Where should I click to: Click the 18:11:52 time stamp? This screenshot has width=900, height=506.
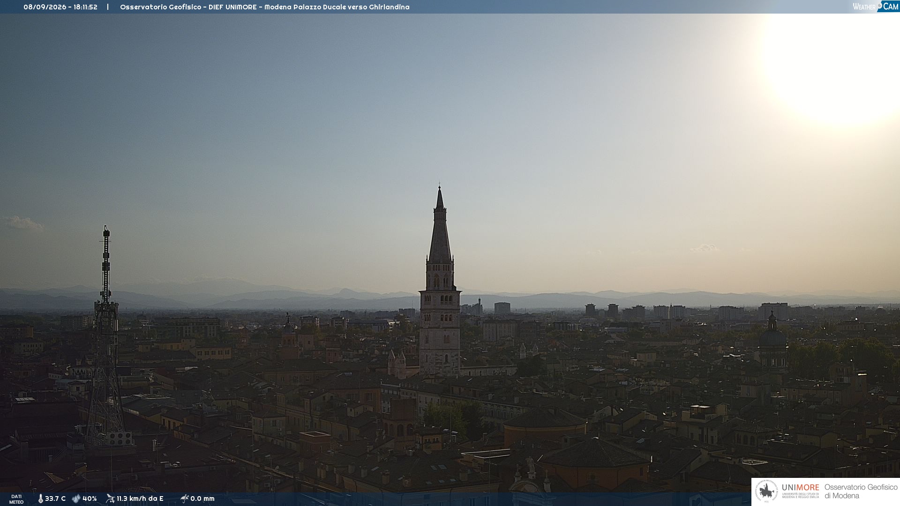85,7
